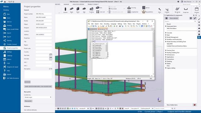Toggle the list view button in the catalog

191,18
